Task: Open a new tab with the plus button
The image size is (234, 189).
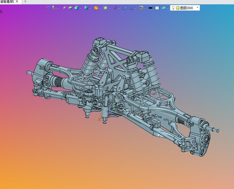Action: [25, 2]
